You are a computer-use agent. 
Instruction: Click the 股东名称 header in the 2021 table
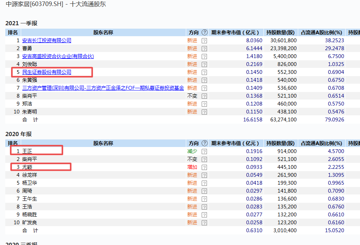[x=103, y=33]
